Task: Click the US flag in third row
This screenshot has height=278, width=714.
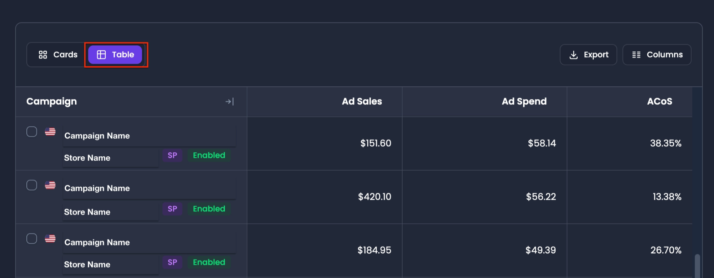Action: [50, 238]
